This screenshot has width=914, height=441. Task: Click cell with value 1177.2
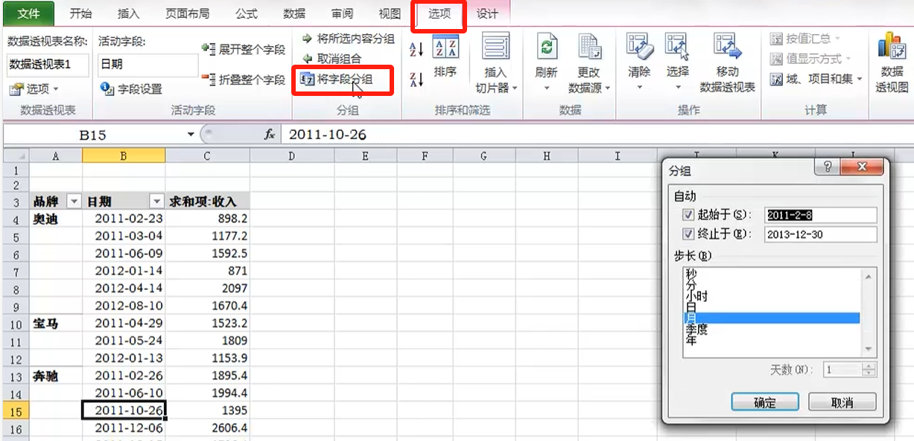click(208, 236)
